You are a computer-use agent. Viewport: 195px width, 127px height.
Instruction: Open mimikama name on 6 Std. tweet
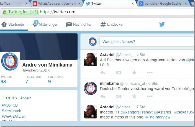pyautogui.click(x=109, y=83)
